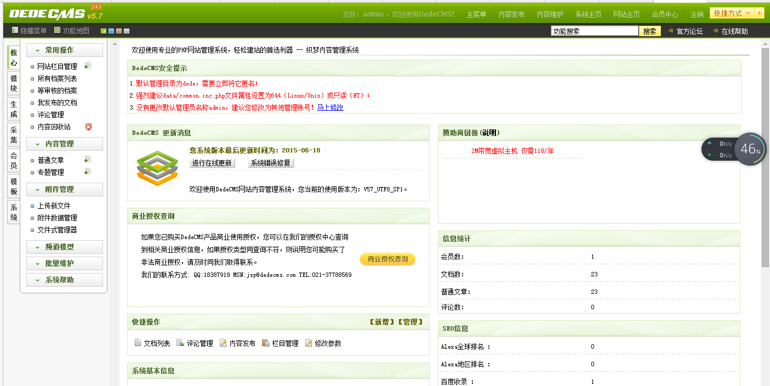Switch to the 模块 side tab

coord(14,84)
